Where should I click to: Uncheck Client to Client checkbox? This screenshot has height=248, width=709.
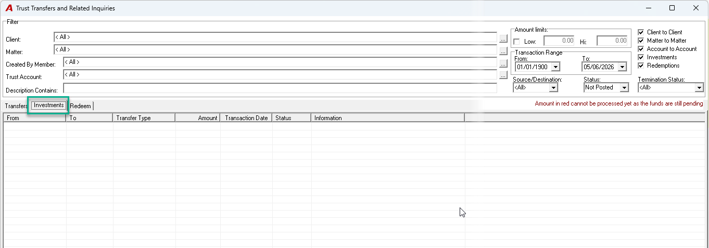click(641, 32)
